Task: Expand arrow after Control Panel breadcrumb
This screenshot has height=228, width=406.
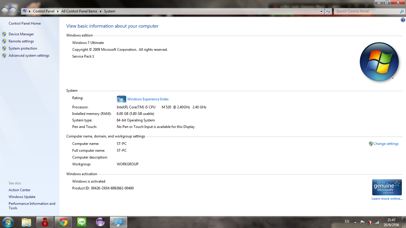Action: tap(58, 11)
